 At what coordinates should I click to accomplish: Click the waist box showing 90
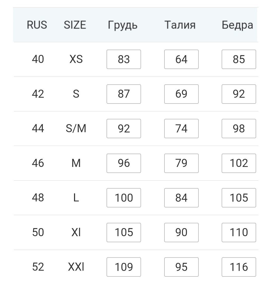tap(181, 232)
